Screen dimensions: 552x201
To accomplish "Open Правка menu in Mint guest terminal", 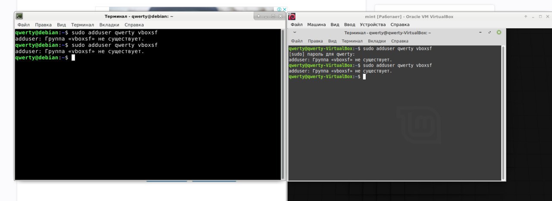I will (315, 41).
